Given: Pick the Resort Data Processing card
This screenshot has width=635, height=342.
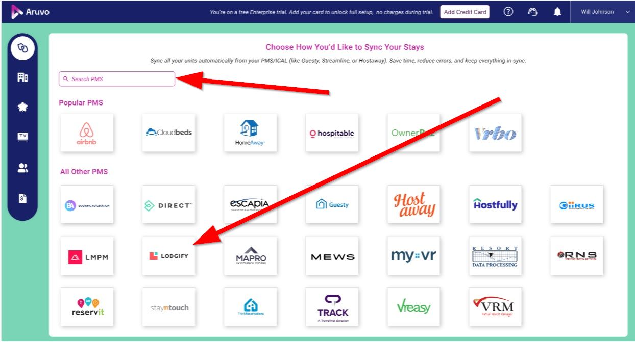Looking at the screenshot, I should coord(495,256).
